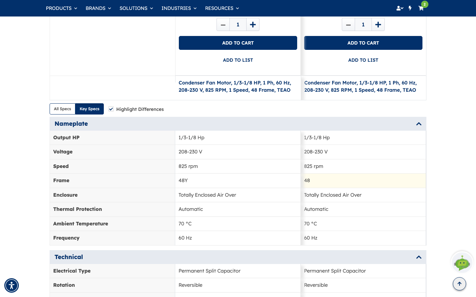Screen dimensions: 476x297
Task: Increase quantity for the first motor
Action: (x=253, y=24)
